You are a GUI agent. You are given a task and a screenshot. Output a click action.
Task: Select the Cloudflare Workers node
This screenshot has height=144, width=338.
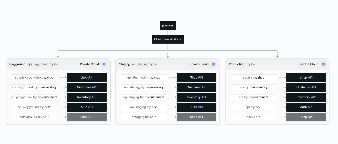point(168,39)
